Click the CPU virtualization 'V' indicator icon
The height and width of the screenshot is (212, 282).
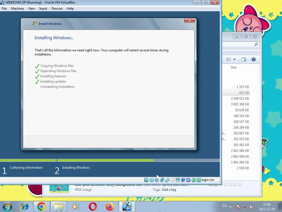coord(188,180)
